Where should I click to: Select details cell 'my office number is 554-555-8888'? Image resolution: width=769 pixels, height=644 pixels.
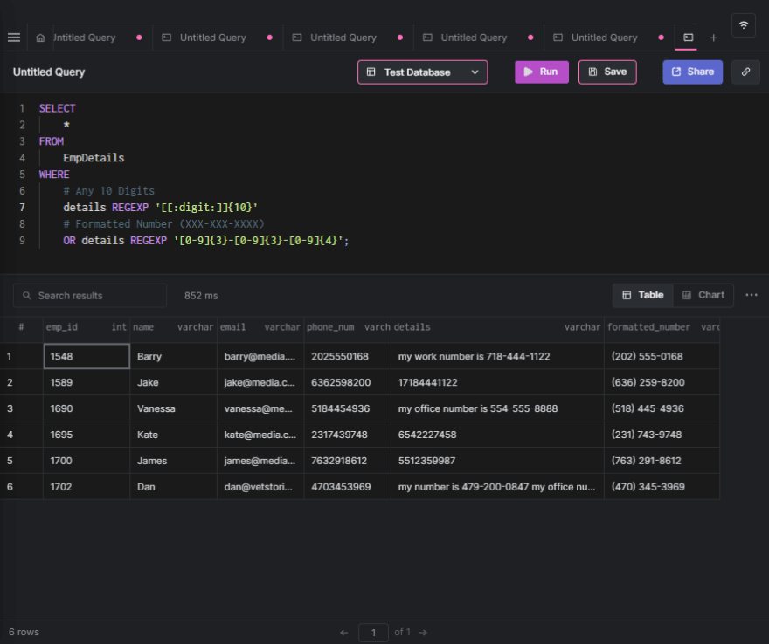[x=497, y=408]
